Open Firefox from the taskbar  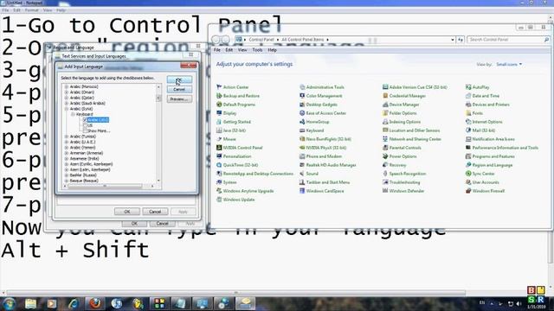pos(94,303)
